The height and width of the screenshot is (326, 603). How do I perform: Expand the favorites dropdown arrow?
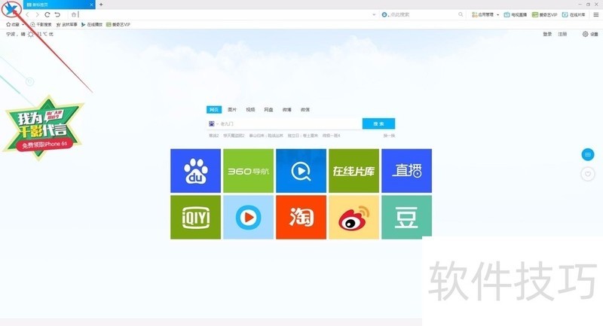pyautogui.click(x=23, y=25)
